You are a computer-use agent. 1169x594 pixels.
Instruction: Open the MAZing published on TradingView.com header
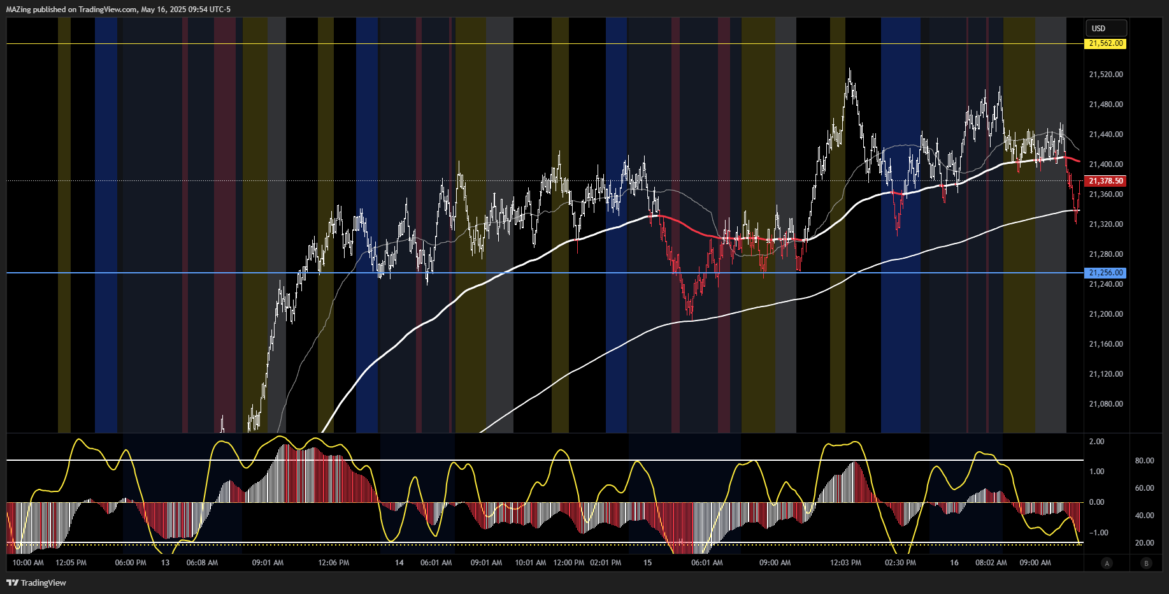(118, 10)
